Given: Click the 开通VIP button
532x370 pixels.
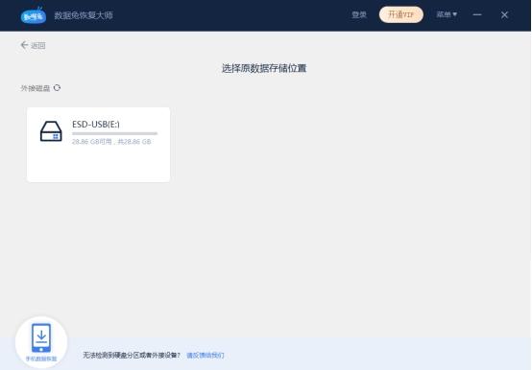Looking at the screenshot, I should [x=401, y=14].
